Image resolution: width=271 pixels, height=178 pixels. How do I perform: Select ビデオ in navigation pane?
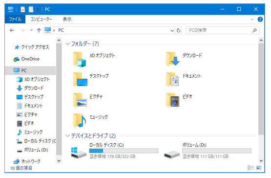pyautogui.click(x=25, y=123)
